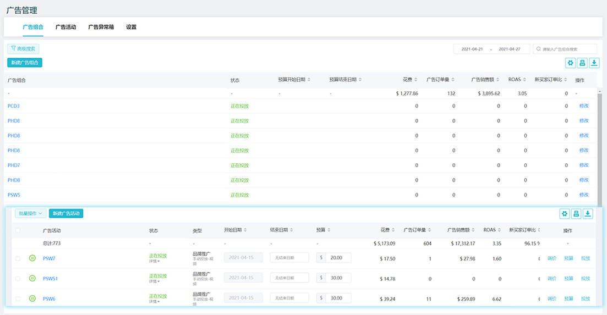Pause the PSW6 campaign via pause icon
The height and width of the screenshot is (315, 607).
coord(32,299)
